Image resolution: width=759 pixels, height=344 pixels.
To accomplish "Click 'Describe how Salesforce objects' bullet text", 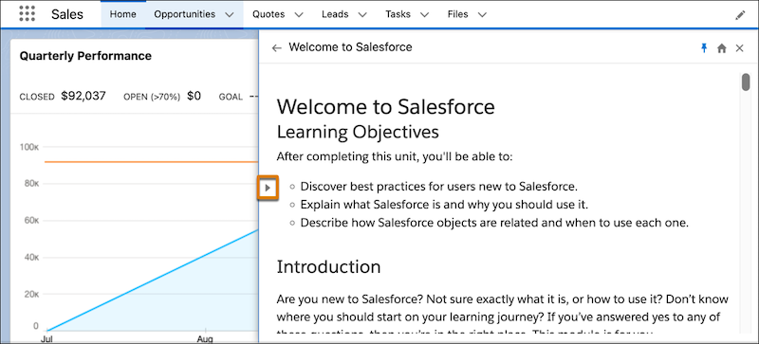I will (x=494, y=223).
